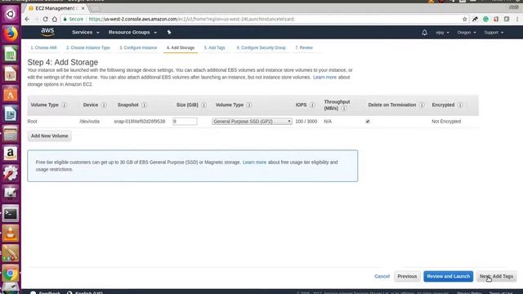The width and height of the screenshot is (523, 294).
Task: Open the General Purpose SSD (GP2) dropdown
Action: pos(252,122)
